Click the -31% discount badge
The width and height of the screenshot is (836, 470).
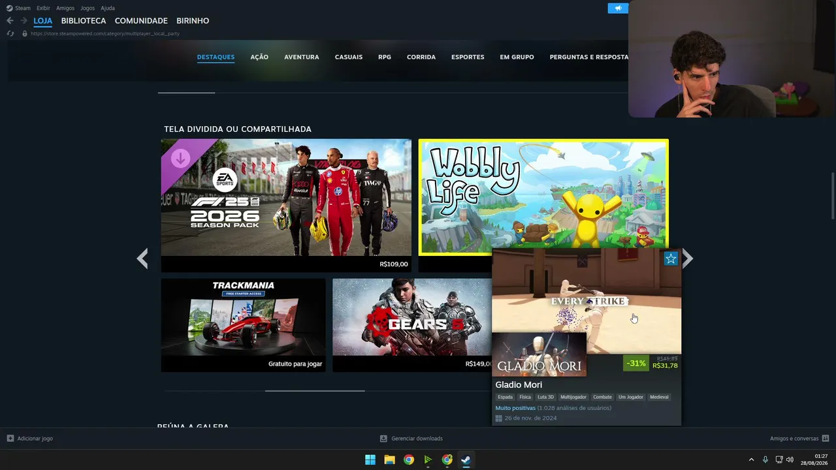(x=636, y=363)
